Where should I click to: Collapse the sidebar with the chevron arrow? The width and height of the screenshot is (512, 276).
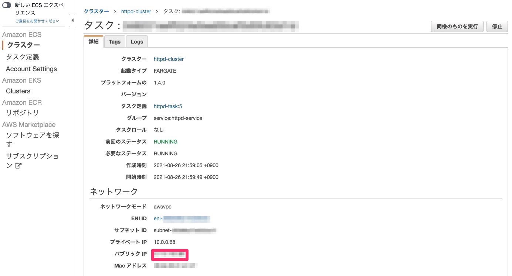[72, 21]
